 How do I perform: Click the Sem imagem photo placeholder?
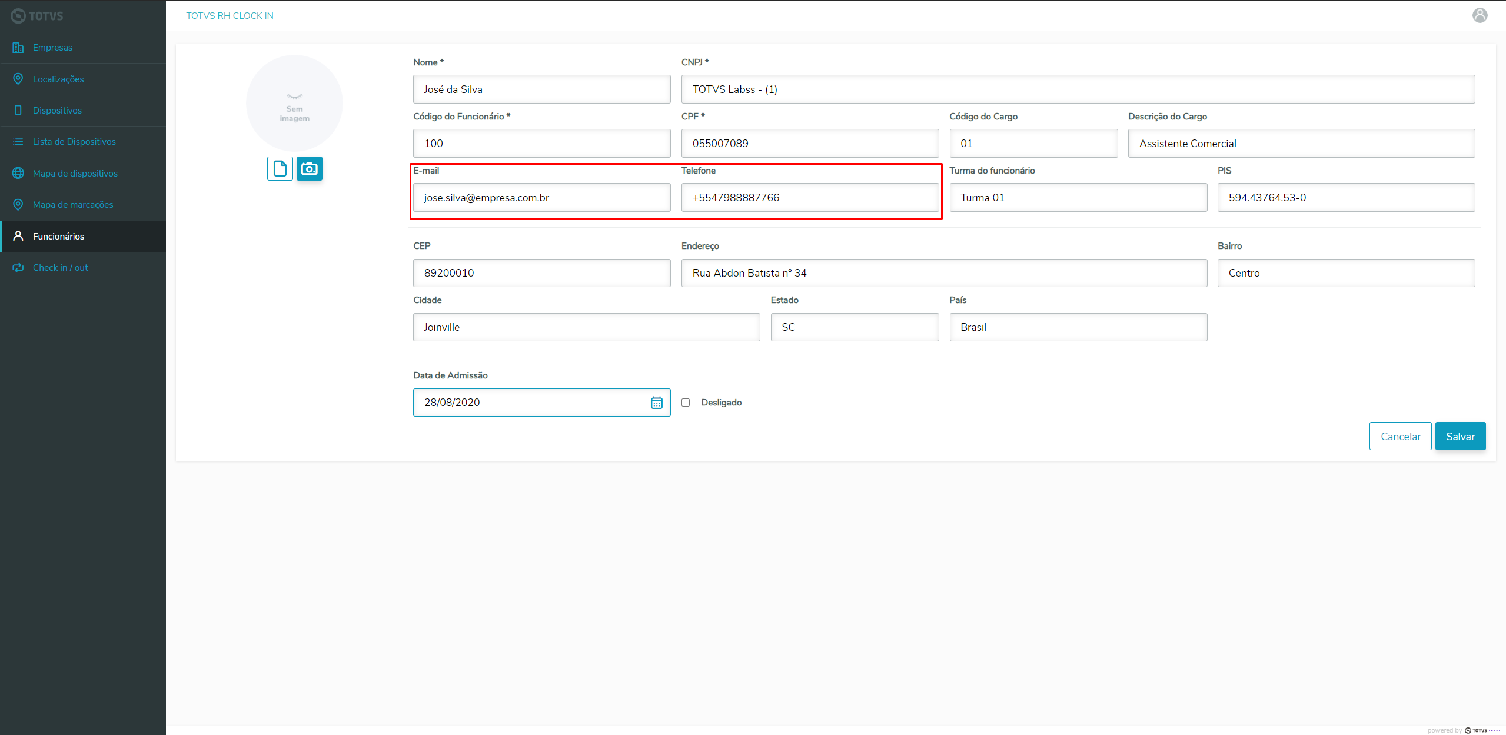coord(294,103)
